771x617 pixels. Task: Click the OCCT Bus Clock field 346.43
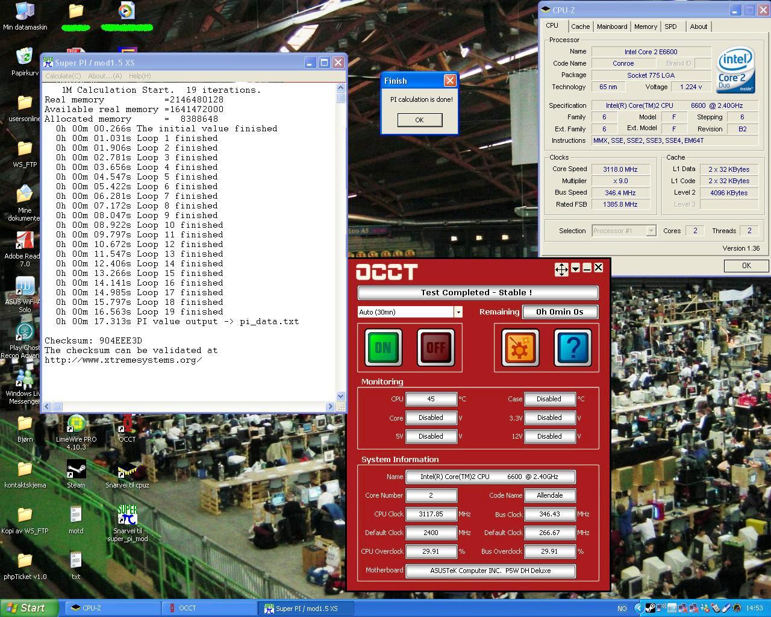(550, 514)
